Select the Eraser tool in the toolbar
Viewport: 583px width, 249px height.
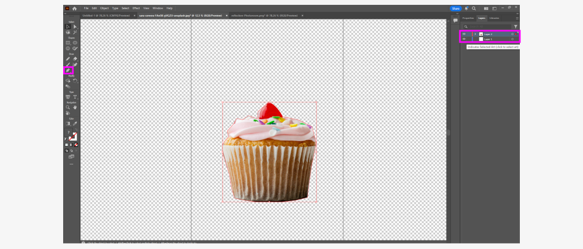(x=68, y=70)
